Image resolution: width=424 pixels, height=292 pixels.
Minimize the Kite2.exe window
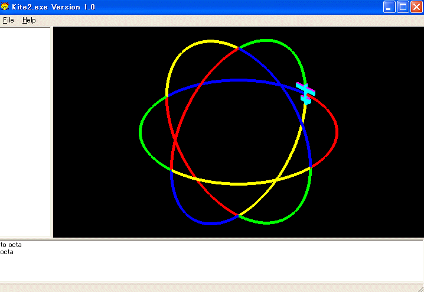tap(389, 7)
